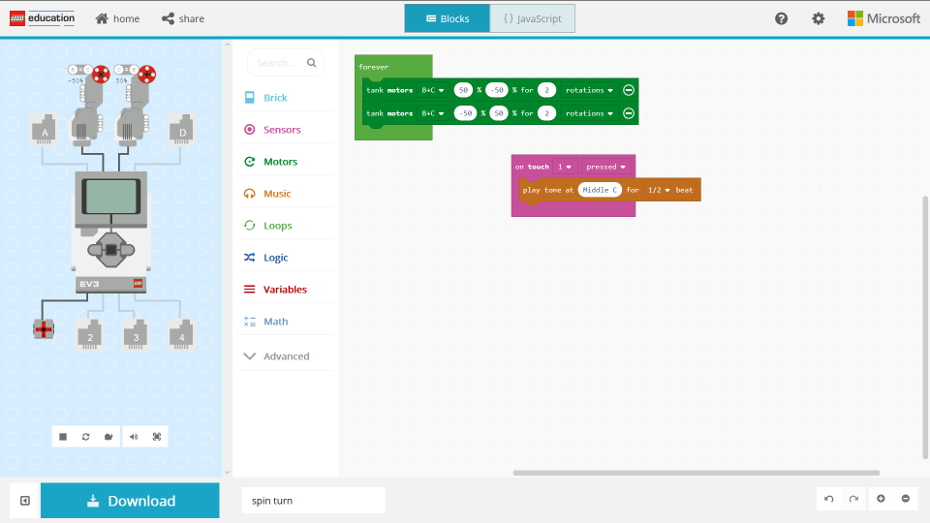The image size is (930, 523).
Task: Open touch sensor port 1 dropdown
Action: pyautogui.click(x=564, y=167)
